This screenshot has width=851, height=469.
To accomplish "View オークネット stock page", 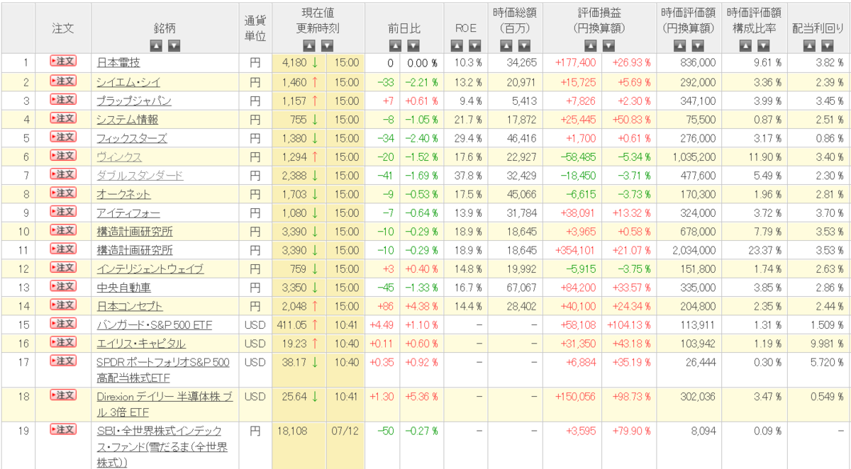I will click(124, 194).
